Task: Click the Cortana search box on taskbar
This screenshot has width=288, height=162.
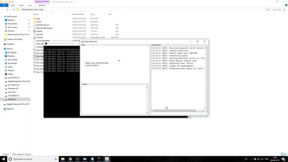Action: click(33, 159)
